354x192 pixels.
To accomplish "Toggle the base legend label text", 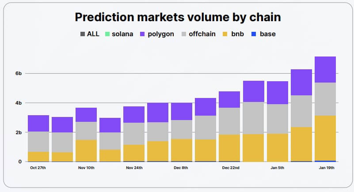I will click(x=267, y=34).
